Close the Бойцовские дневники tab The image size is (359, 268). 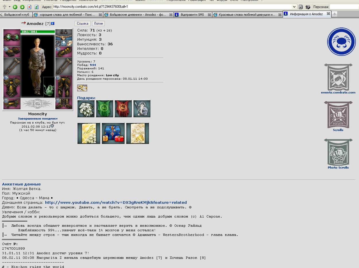171,15
